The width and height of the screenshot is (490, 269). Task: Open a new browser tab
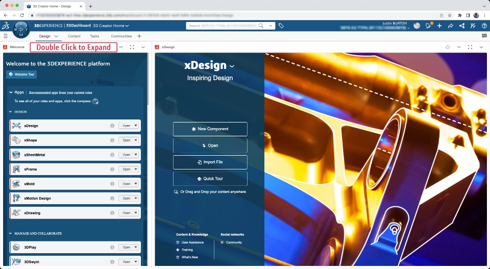91,6
